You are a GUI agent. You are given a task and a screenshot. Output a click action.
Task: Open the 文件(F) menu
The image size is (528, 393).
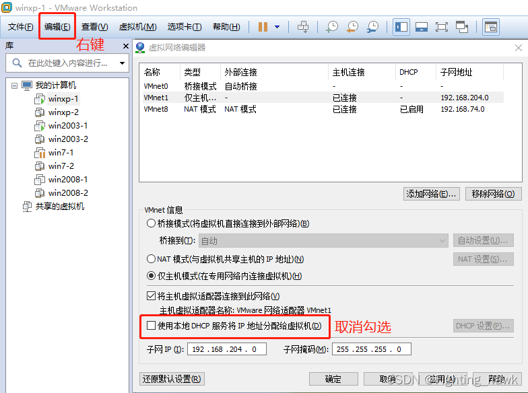[20, 27]
